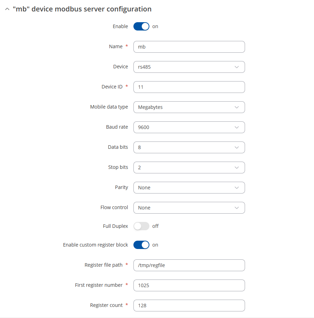Click the chevron arrow in Parity field
This screenshot has width=314, height=318.
click(237, 188)
